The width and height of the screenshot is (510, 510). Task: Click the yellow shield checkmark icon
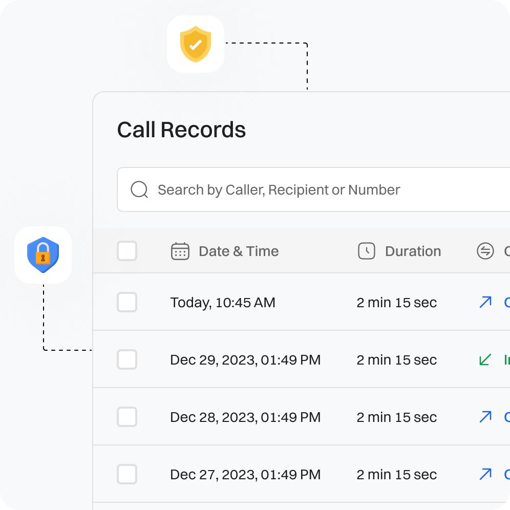click(196, 45)
